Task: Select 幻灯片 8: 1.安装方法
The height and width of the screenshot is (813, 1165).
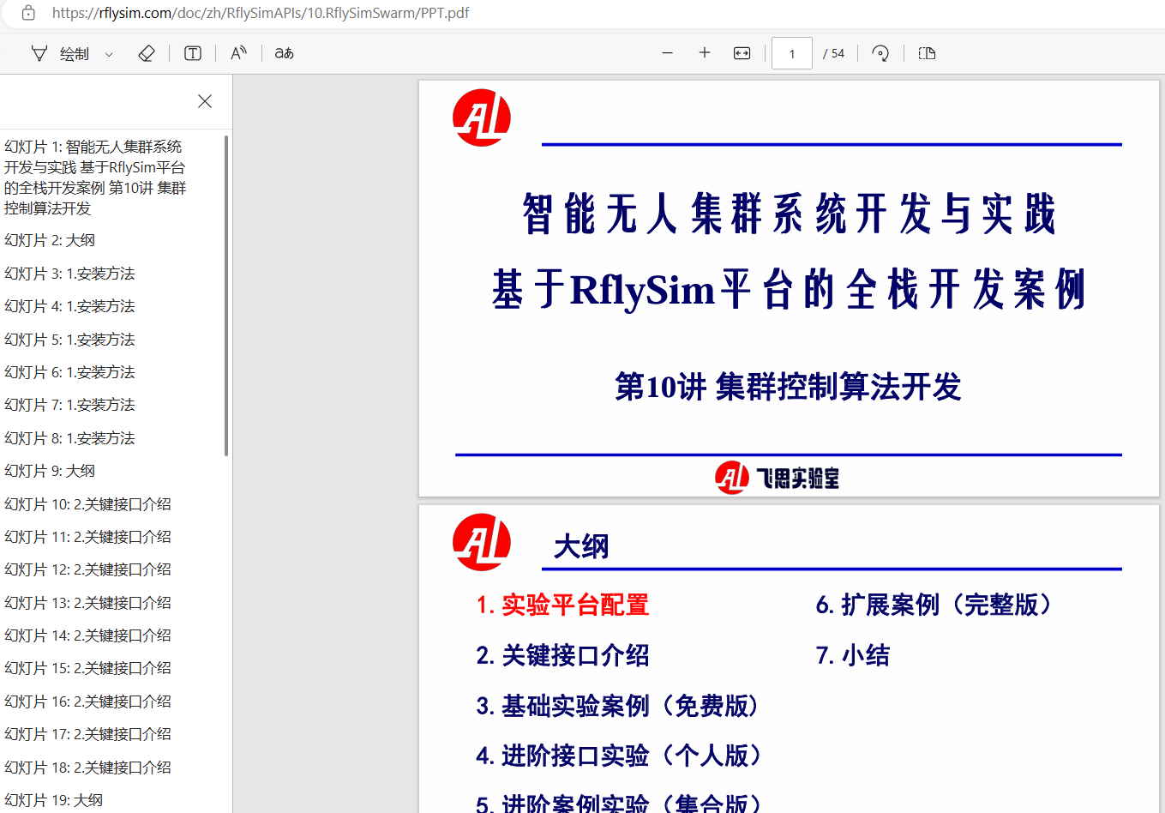Action: (69, 438)
